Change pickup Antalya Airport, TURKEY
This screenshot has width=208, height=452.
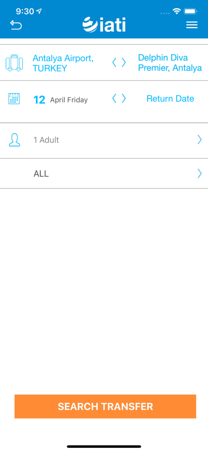[x=63, y=63]
